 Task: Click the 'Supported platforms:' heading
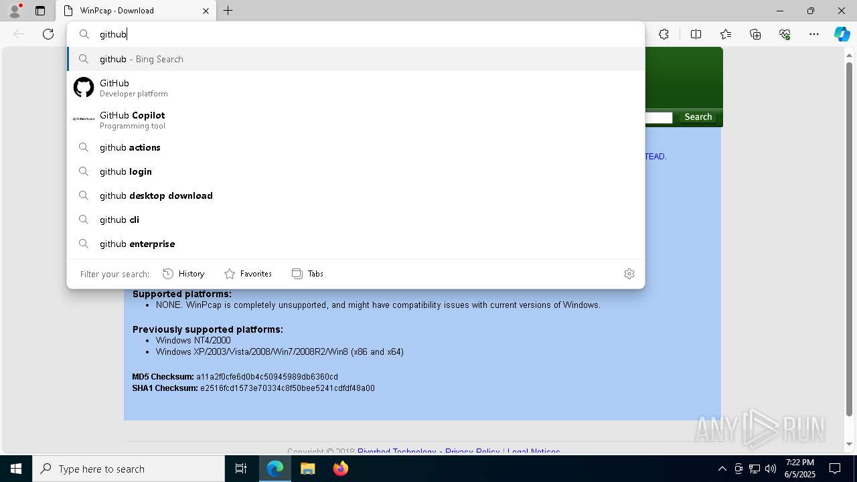[x=182, y=294]
